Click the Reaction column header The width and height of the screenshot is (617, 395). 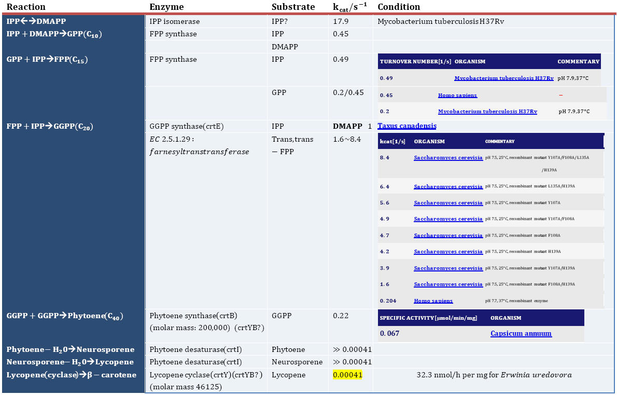point(26,7)
